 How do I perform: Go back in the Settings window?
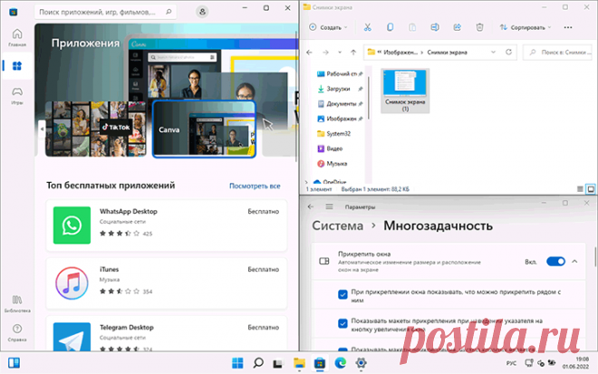pos(311,206)
